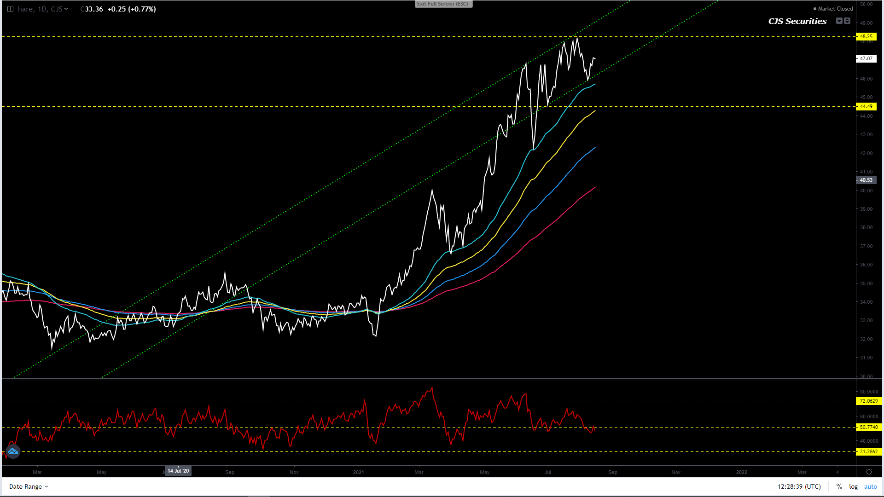This screenshot has width=884, height=497.
Task: Click the pane maximize up-down arrows icon
Action: click(847, 21)
